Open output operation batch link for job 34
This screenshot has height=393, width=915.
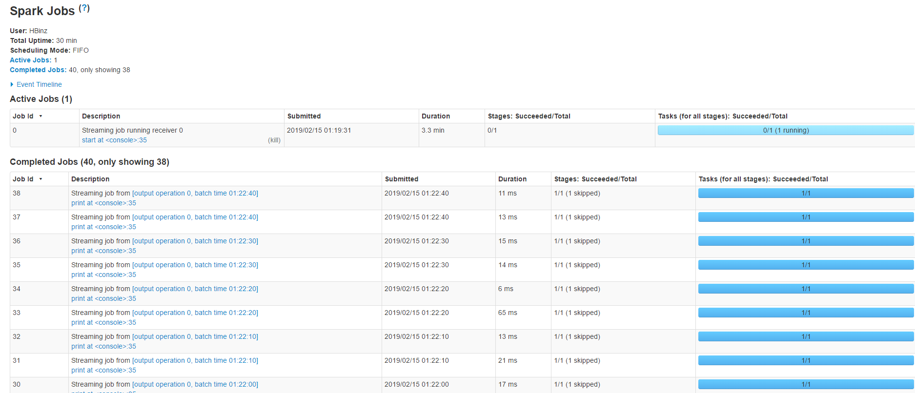(x=195, y=289)
